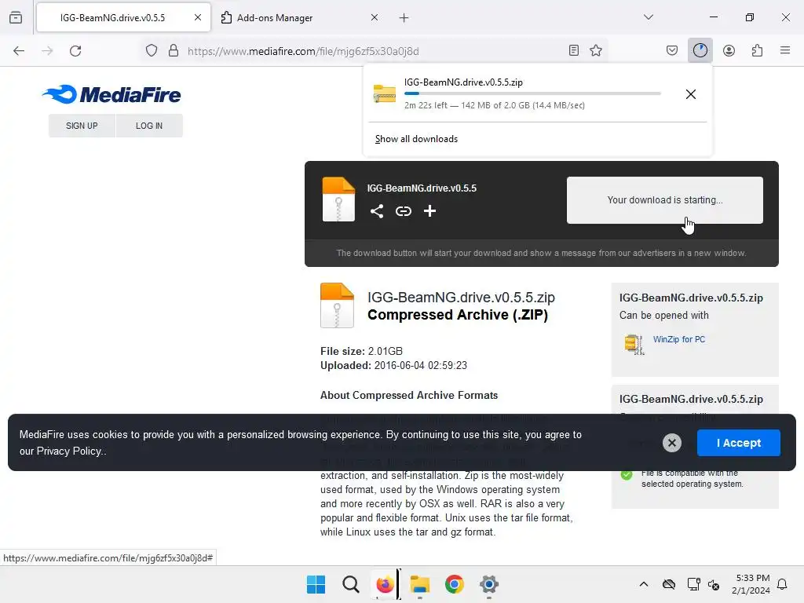
Task: Click 'About Compressed Archive Formats' heading
Action: pyautogui.click(x=409, y=396)
